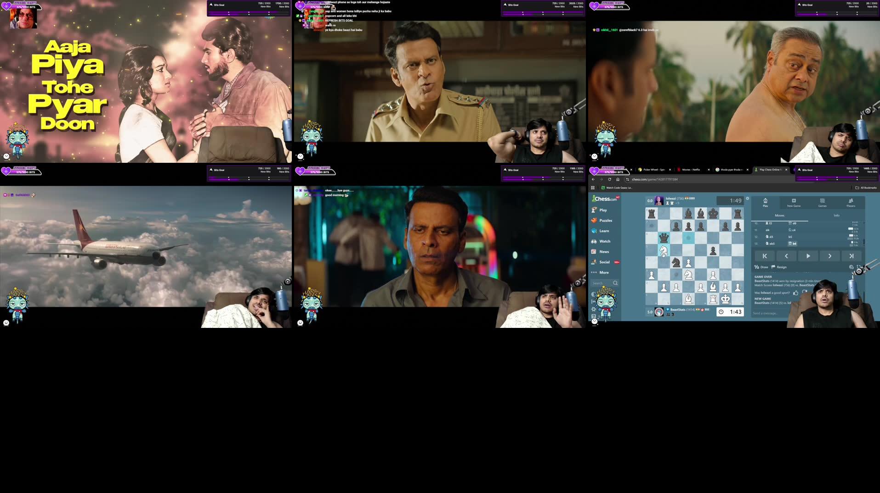Select the white king on g1
The height and width of the screenshot is (493, 880).
[x=726, y=299]
